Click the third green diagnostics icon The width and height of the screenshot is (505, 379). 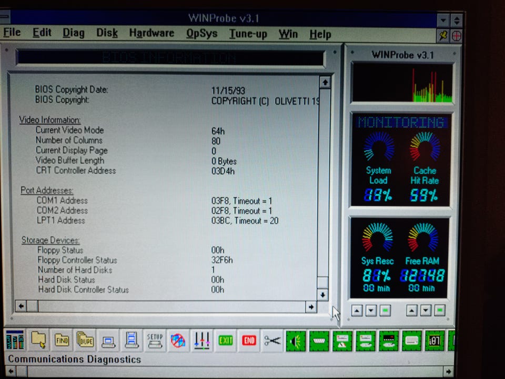click(342, 341)
